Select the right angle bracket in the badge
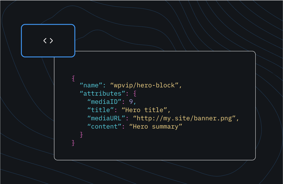This screenshot has height=184, width=283. [51, 41]
